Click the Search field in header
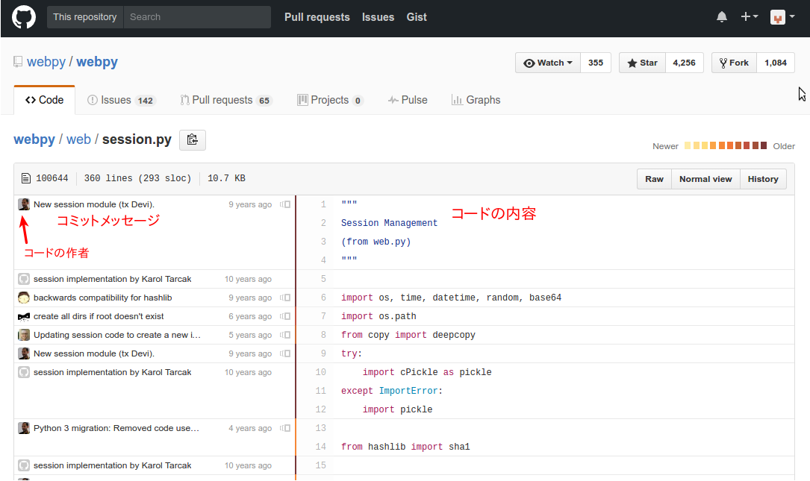The width and height of the screenshot is (810, 481). pos(197,17)
